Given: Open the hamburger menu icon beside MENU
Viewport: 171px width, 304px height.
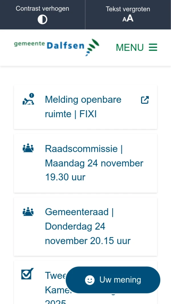Looking at the screenshot, I should click(x=153, y=47).
